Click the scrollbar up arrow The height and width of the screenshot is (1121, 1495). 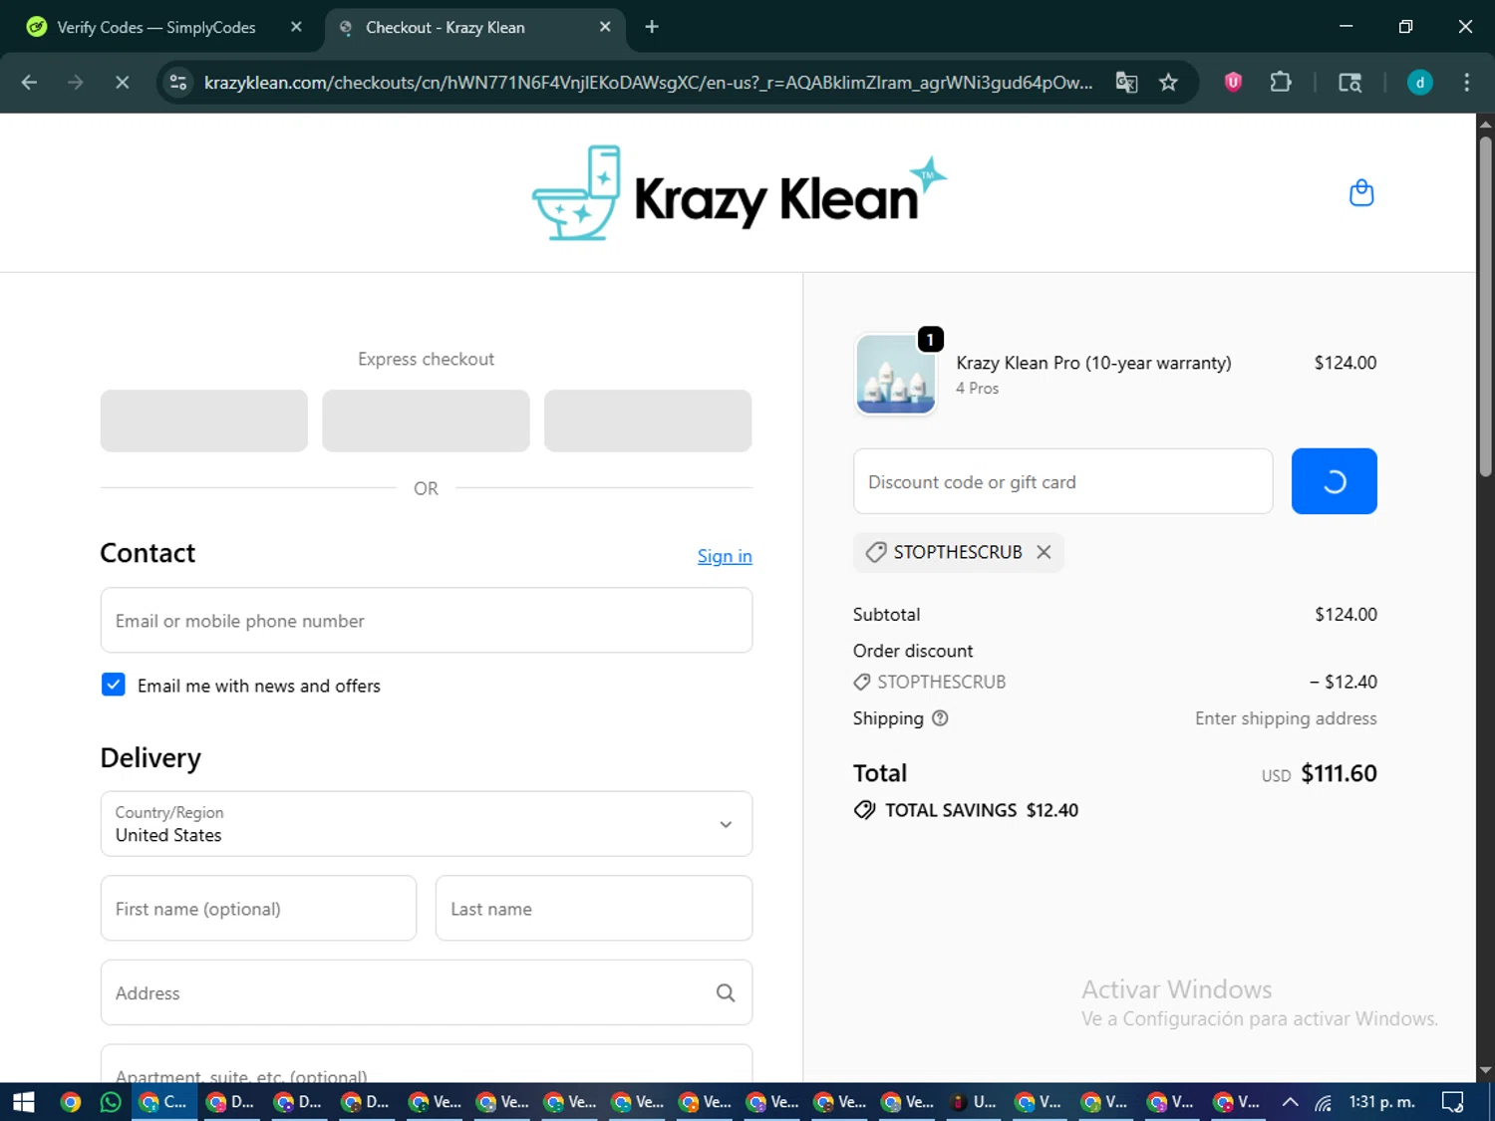point(1485,124)
